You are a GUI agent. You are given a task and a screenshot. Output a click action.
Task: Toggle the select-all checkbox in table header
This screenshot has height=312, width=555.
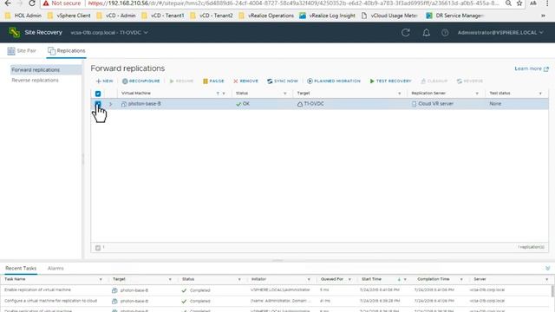[x=98, y=94]
